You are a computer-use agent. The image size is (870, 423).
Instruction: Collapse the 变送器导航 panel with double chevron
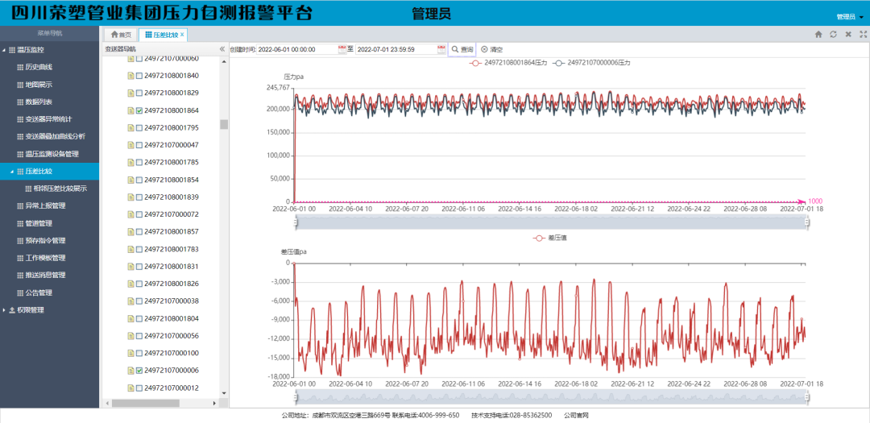pyautogui.click(x=222, y=49)
